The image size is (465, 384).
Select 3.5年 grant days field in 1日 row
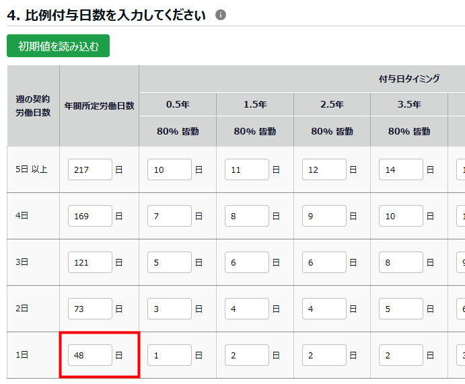[401, 355]
